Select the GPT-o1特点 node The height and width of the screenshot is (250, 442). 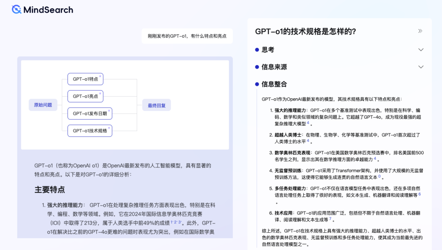click(x=85, y=79)
